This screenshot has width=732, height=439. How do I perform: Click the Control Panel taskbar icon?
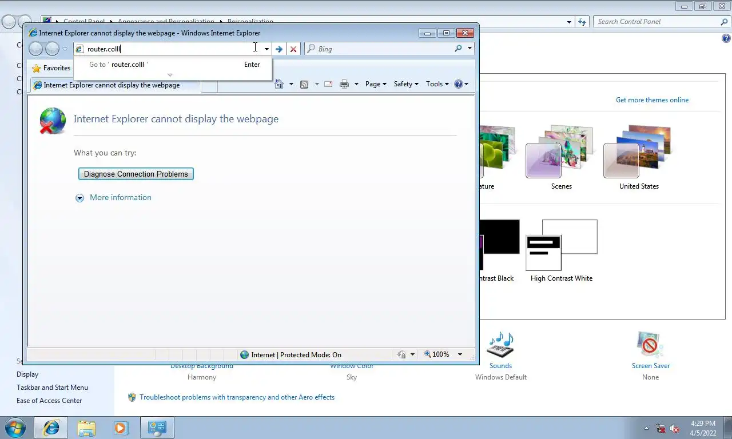tap(157, 428)
